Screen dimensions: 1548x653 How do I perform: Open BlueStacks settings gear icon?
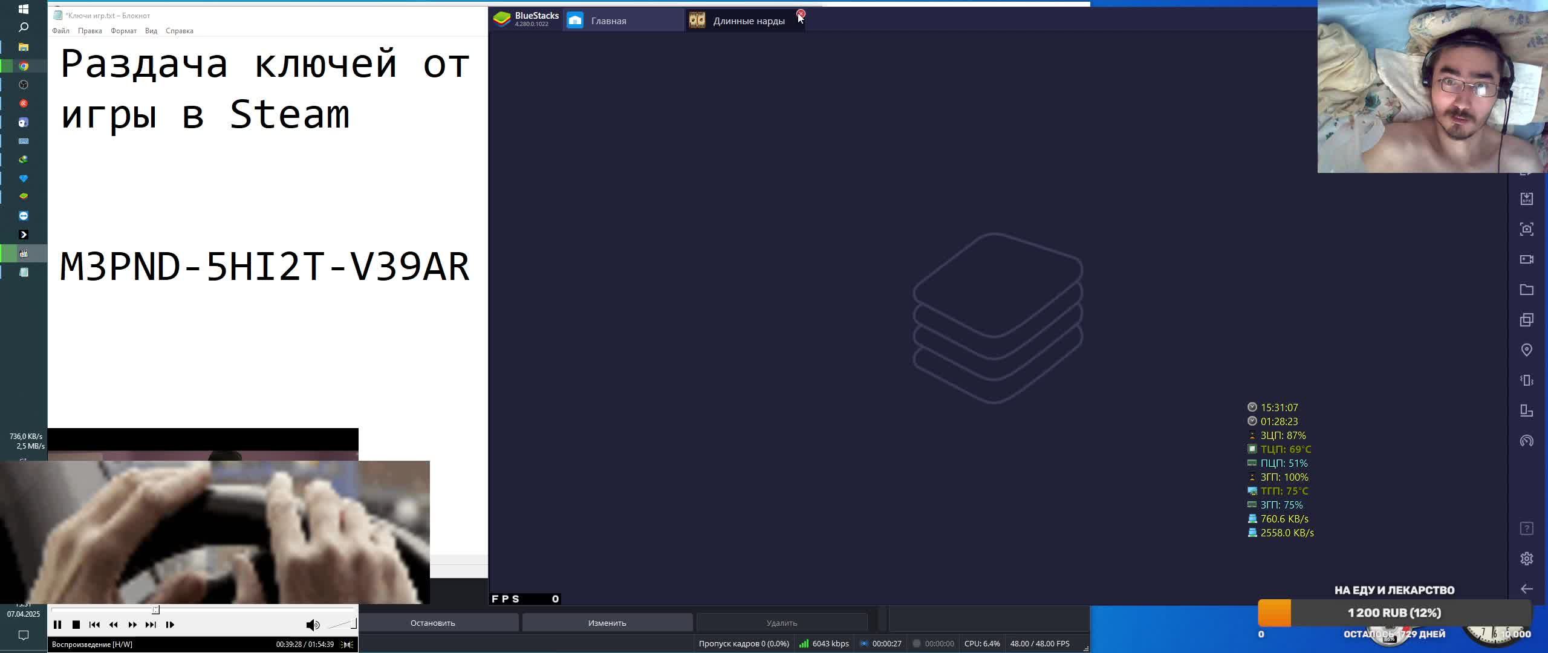point(1526,559)
